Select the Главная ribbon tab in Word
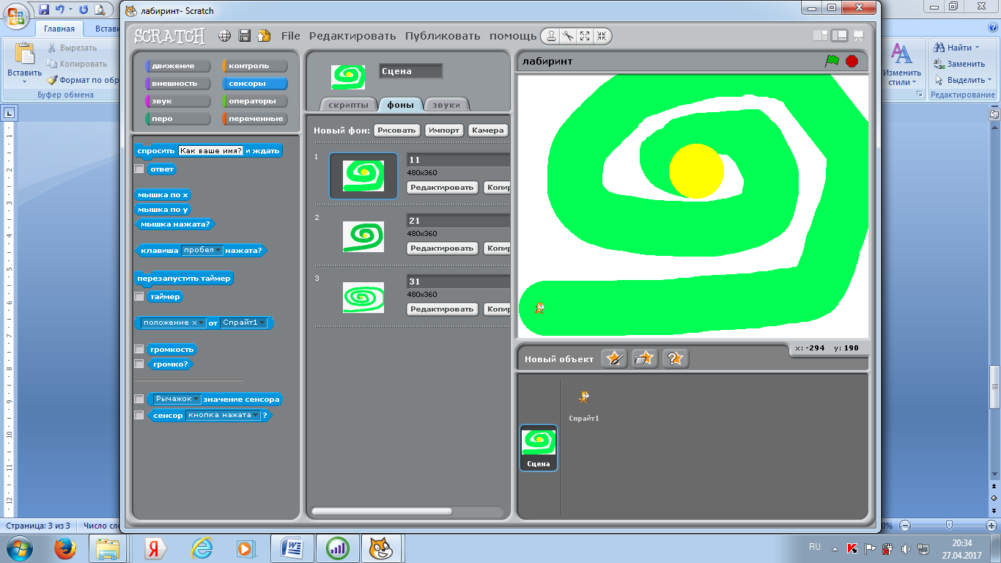 (59, 29)
